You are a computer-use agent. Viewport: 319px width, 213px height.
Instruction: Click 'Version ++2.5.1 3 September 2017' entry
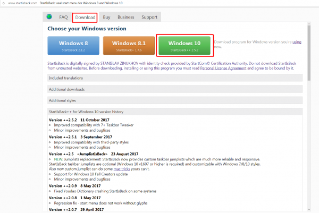click(80, 137)
